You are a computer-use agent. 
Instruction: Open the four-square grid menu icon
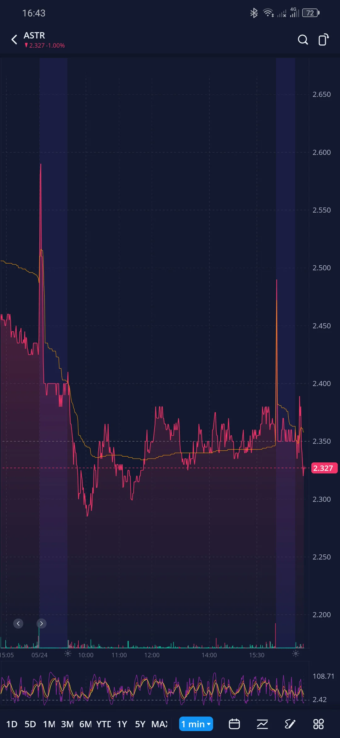(318, 724)
